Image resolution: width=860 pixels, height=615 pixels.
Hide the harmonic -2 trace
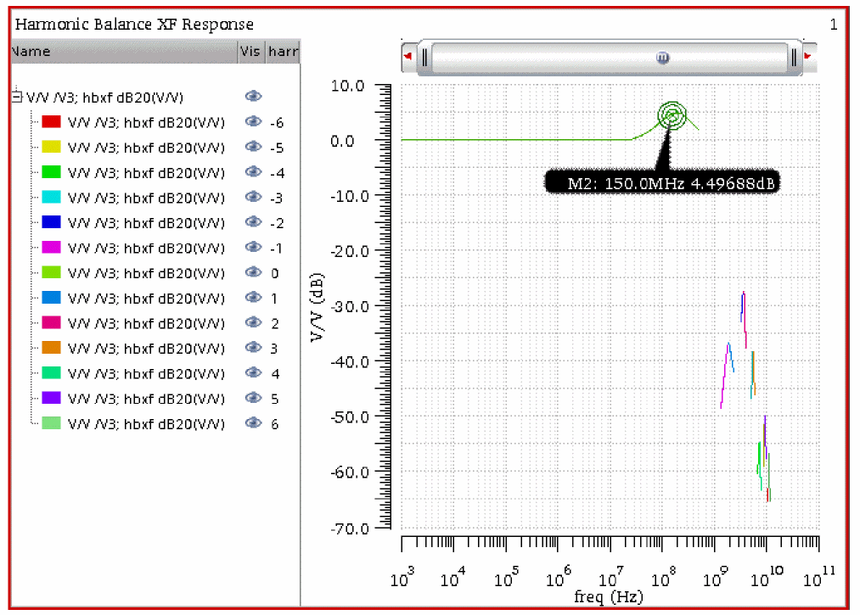(253, 222)
